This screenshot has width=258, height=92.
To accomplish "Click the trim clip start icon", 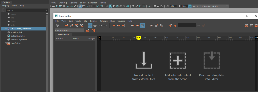I will pyautogui.click(x=119, y=25).
